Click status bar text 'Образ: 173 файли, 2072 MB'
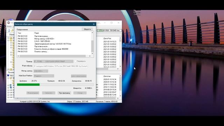The image size is (224, 126). click(x=78, y=101)
